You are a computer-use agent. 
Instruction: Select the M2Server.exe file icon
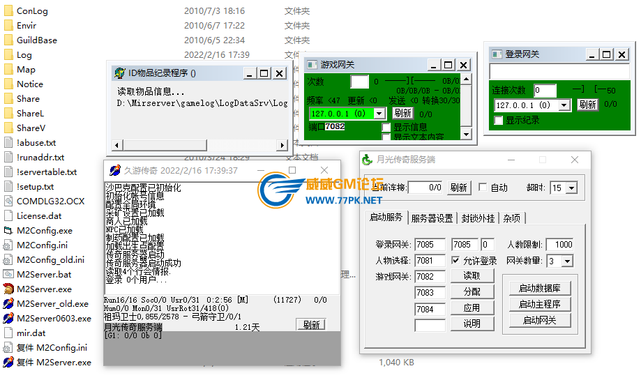[8, 289]
